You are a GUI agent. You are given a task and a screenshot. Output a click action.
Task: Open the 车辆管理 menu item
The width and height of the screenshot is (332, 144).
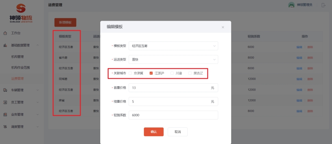pyautogui.click(x=18, y=90)
